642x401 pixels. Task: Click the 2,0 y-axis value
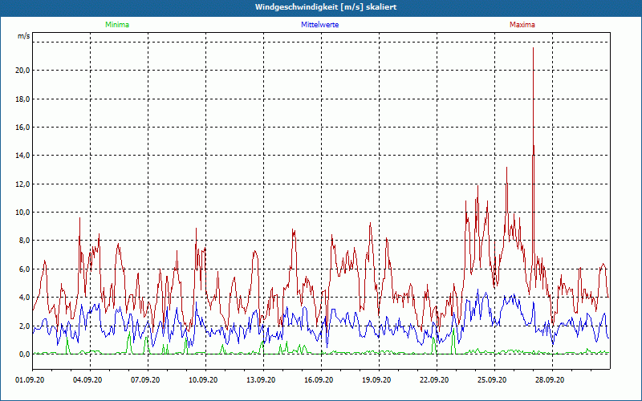pyautogui.click(x=25, y=326)
